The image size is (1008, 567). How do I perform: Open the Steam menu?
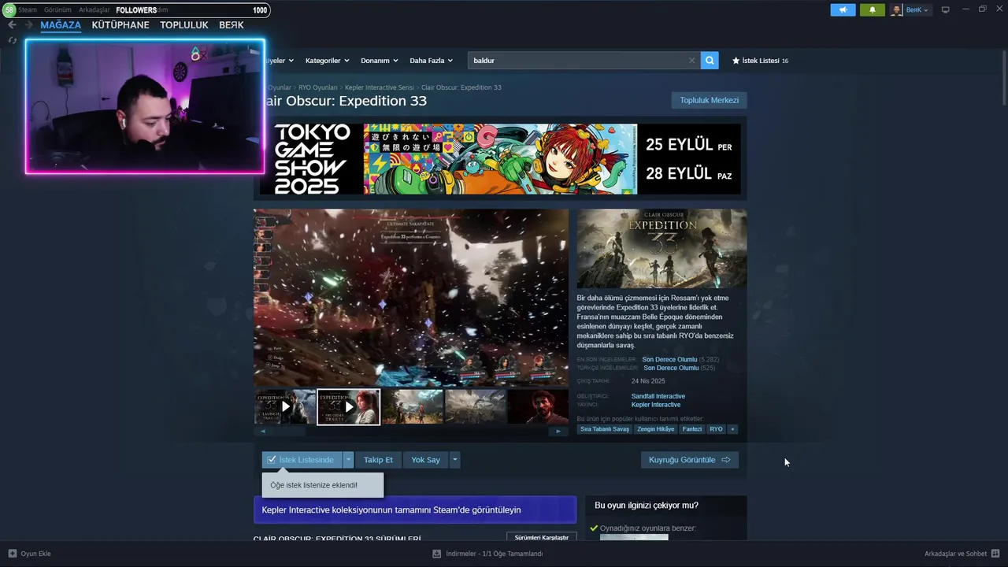28,9
